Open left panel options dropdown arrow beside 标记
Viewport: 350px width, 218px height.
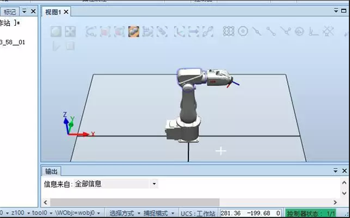[x=24, y=11]
